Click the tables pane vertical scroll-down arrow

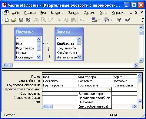(141, 60)
